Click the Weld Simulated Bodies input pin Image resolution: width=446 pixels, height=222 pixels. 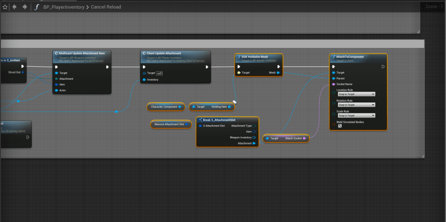pyautogui.click(x=334, y=124)
